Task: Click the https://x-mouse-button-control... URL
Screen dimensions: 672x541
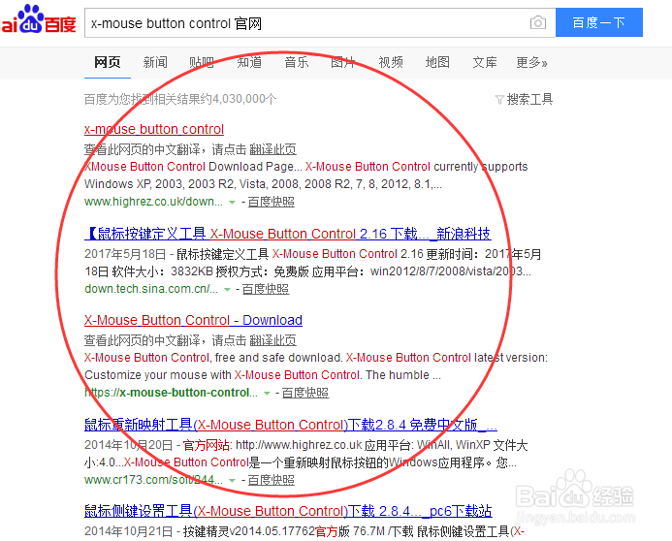Action: click(171, 393)
